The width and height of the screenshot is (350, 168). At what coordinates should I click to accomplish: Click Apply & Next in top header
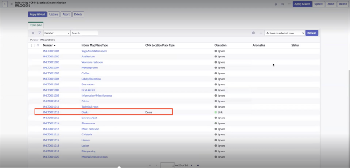(x=302, y=4)
